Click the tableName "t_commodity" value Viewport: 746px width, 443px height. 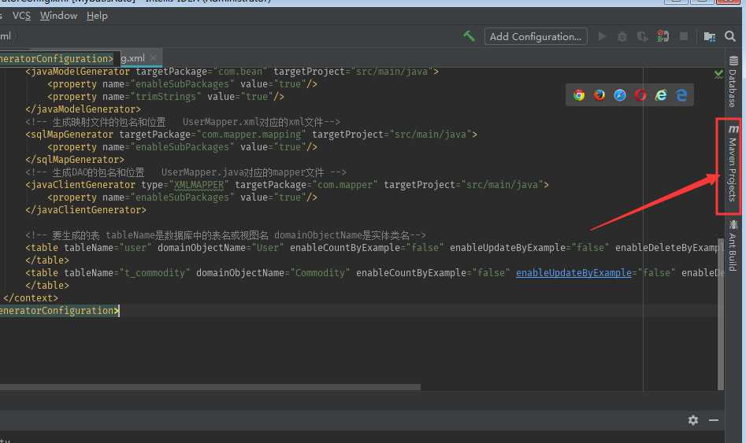point(154,273)
